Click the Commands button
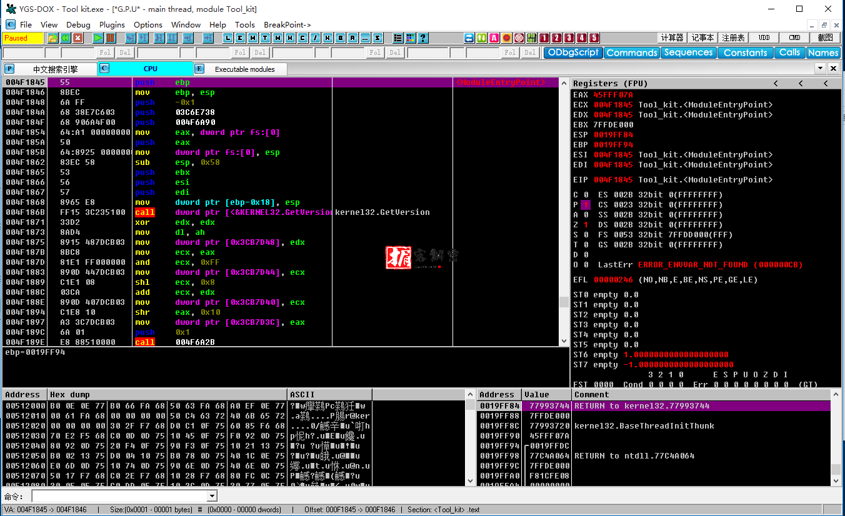Viewport: 845px width, 516px height. (632, 52)
